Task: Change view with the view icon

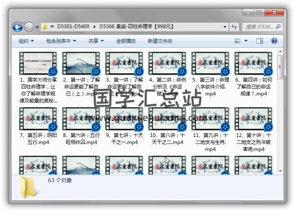Action: coord(237,41)
